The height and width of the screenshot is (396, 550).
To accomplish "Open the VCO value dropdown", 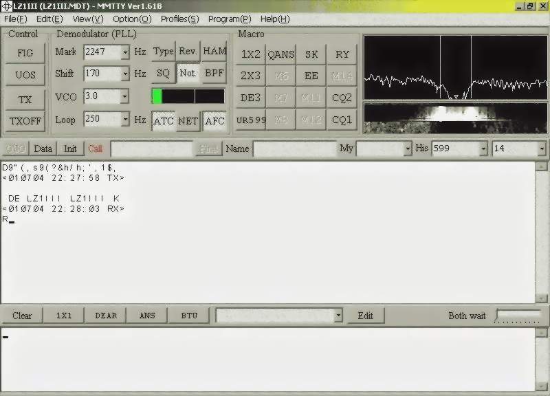I will (124, 96).
